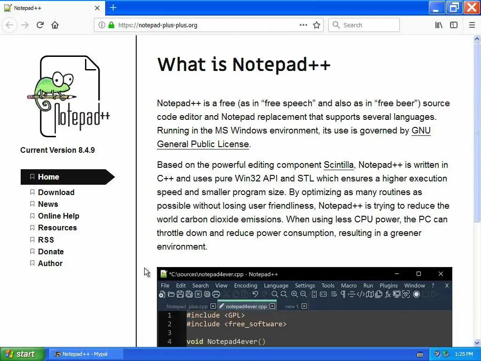Show site information icon in address bar
Image resolution: width=481 pixels, height=361 pixels.
click(x=102, y=25)
